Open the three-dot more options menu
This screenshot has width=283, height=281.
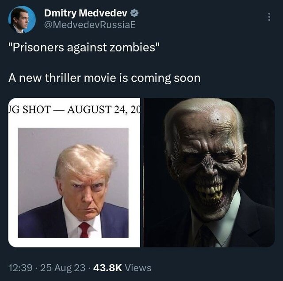pyautogui.click(x=269, y=17)
